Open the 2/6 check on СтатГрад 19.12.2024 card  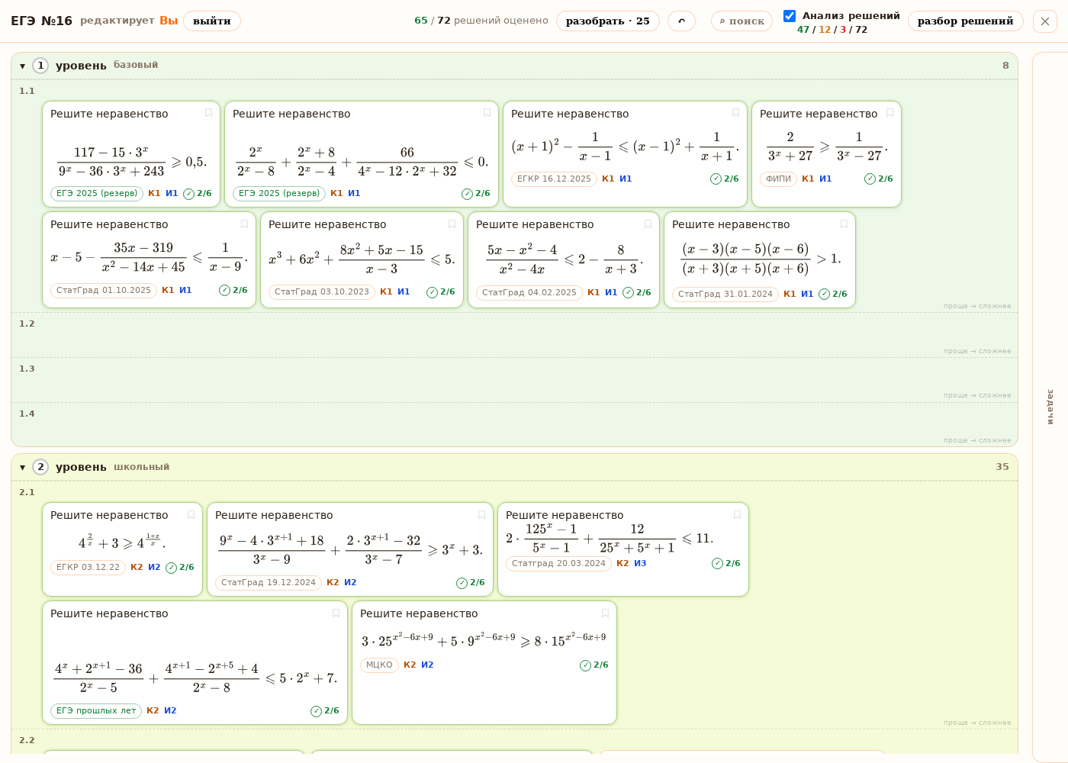(x=471, y=582)
